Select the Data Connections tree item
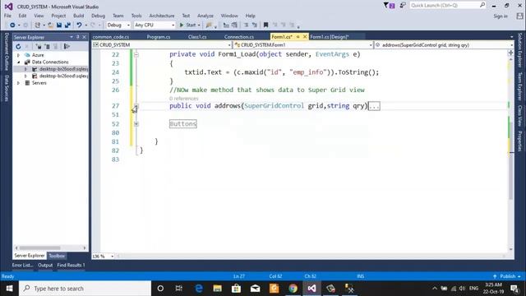The image size is (526, 296). pos(50,62)
